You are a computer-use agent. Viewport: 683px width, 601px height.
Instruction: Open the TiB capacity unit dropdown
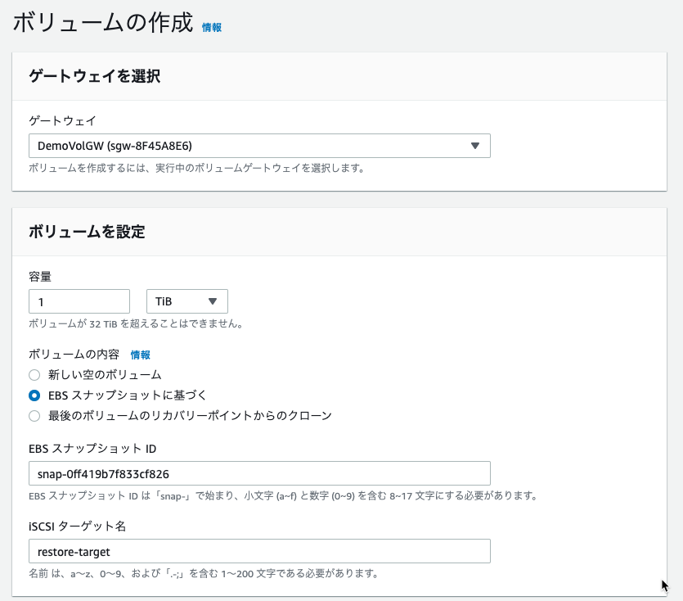point(186,301)
